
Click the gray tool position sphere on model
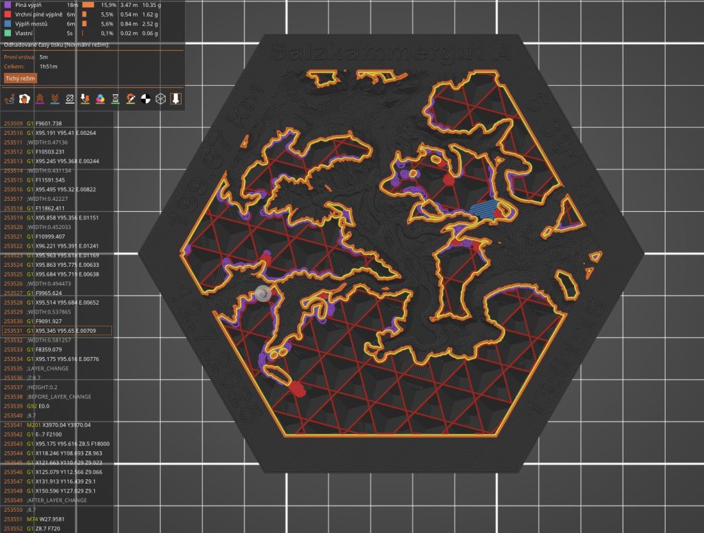(263, 294)
